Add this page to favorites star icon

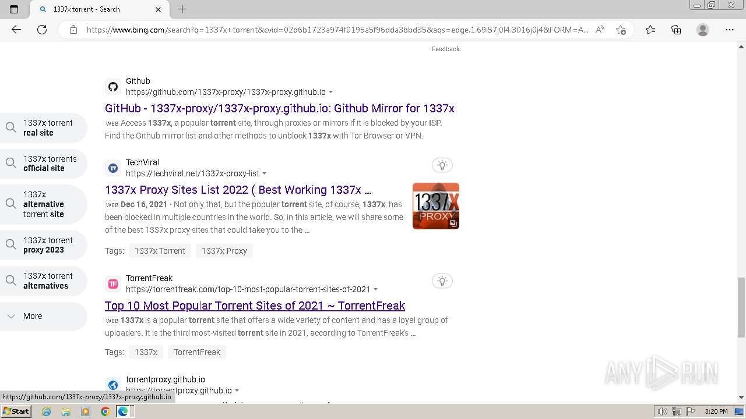[621, 30]
